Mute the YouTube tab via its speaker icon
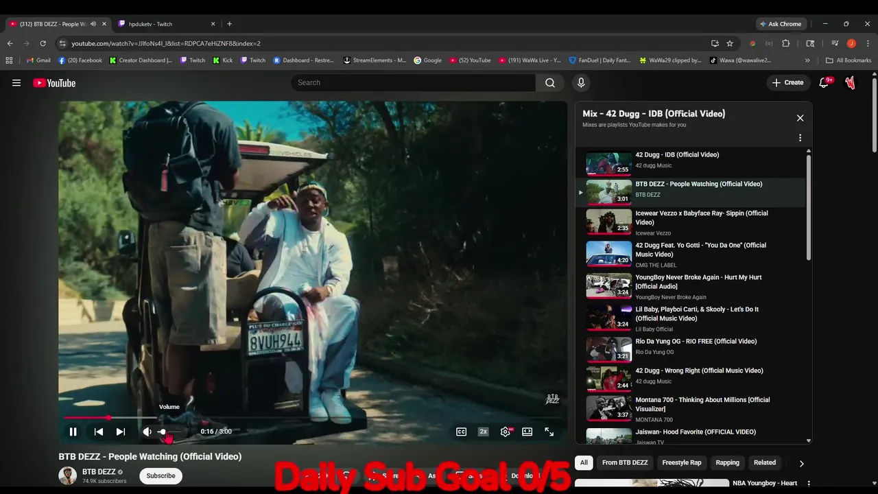 (93, 24)
